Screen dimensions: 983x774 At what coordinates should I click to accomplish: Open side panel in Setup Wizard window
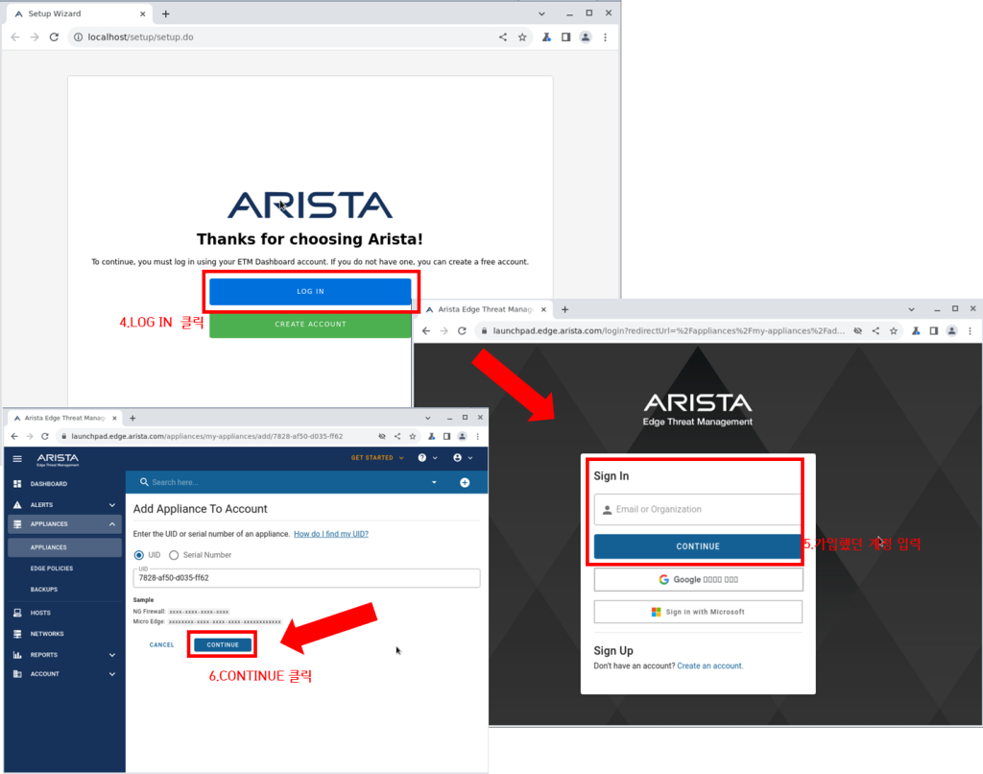(x=566, y=37)
